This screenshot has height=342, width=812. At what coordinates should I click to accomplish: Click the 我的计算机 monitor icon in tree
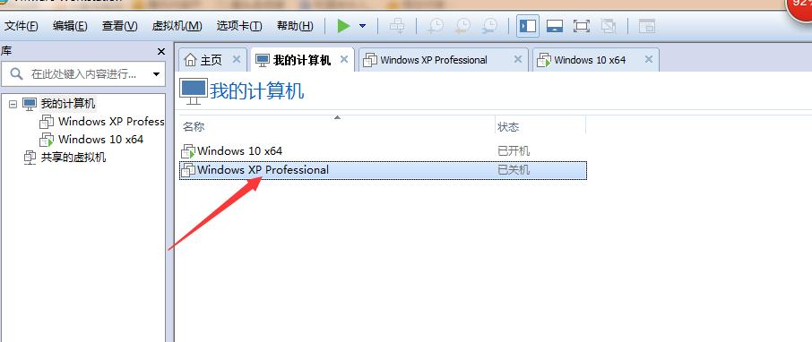click(30, 104)
